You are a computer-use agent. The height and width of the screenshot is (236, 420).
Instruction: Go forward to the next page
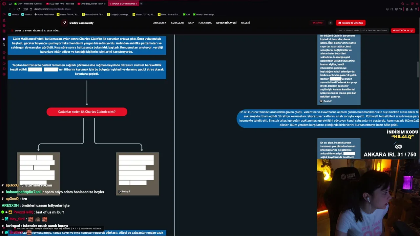click(x=14, y=9)
